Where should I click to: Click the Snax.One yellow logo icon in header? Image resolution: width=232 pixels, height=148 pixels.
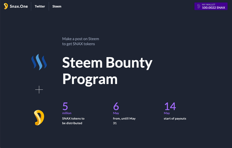[x=6, y=6]
